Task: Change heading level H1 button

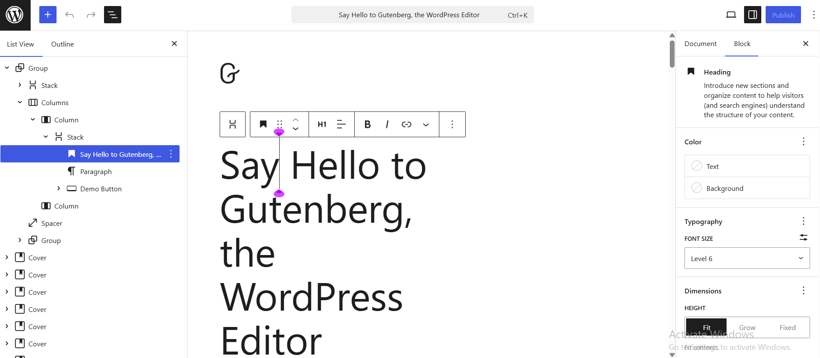Action: point(322,125)
